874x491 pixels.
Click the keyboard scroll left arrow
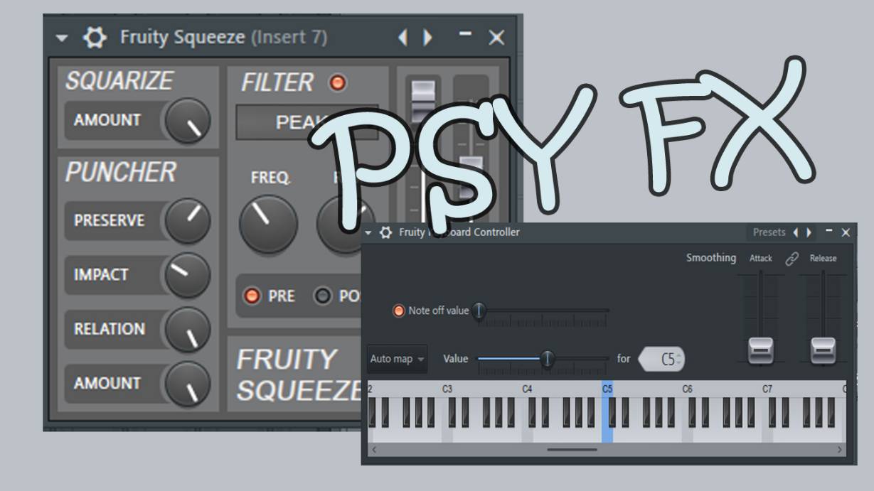click(x=374, y=450)
